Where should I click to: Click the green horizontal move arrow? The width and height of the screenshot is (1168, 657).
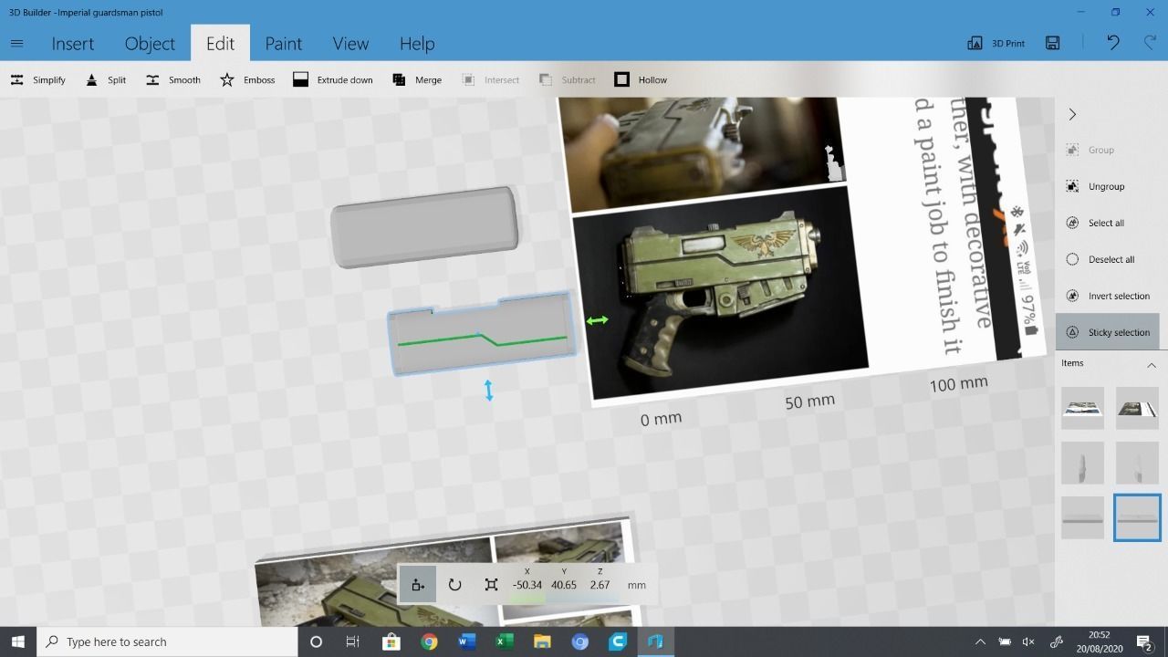598,320
